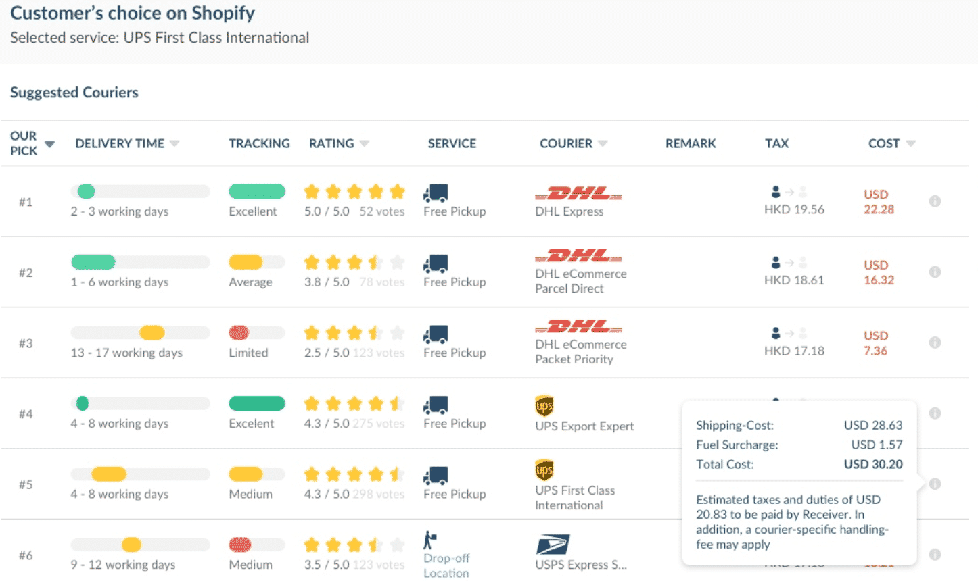Sort by Rating arrow
This screenshot has width=978, height=581.
click(x=365, y=143)
